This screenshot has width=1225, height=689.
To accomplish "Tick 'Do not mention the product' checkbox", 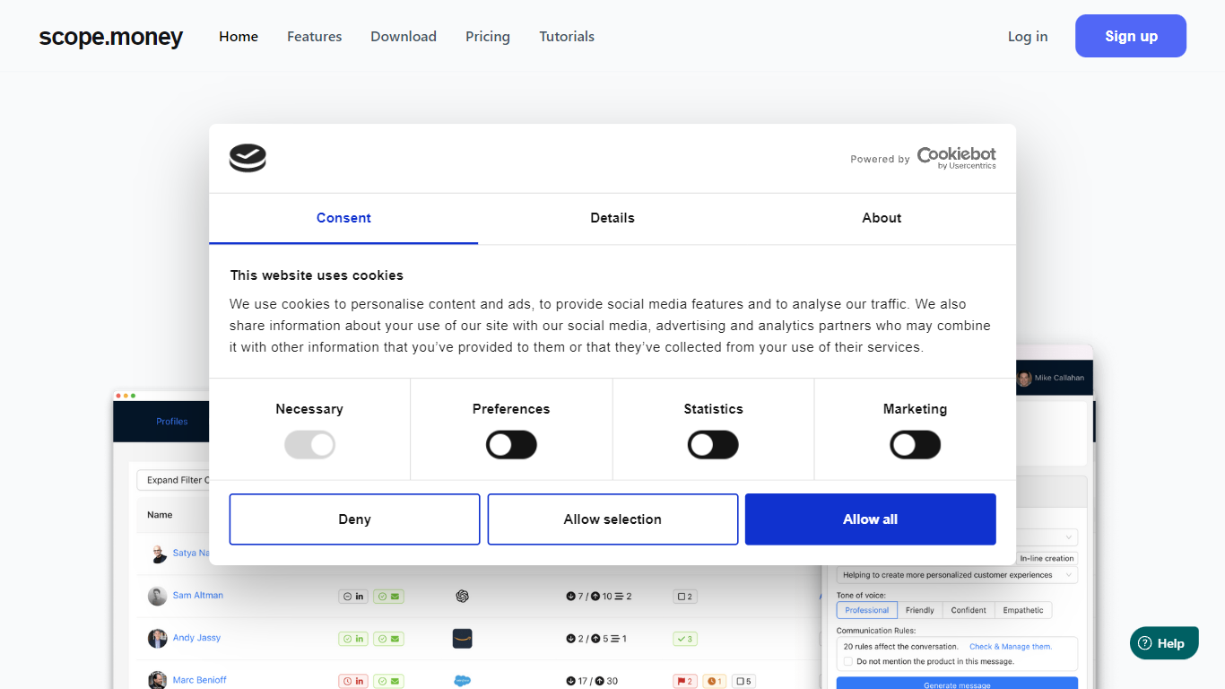I will pos(848,661).
